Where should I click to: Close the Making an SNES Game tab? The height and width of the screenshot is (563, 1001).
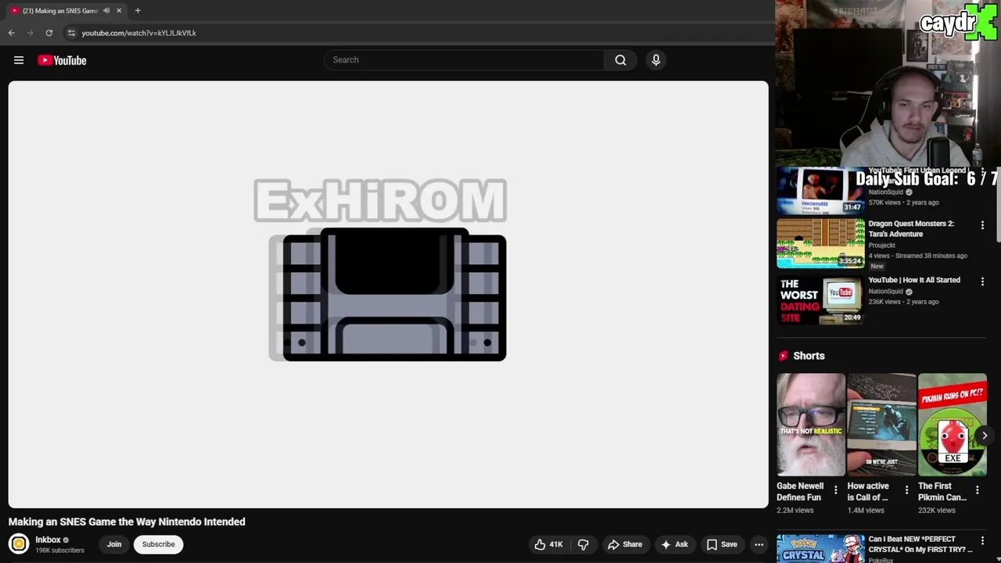(x=119, y=11)
